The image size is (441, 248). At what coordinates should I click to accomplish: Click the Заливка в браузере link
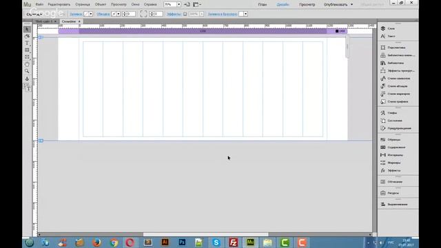pyautogui.click(x=222, y=14)
